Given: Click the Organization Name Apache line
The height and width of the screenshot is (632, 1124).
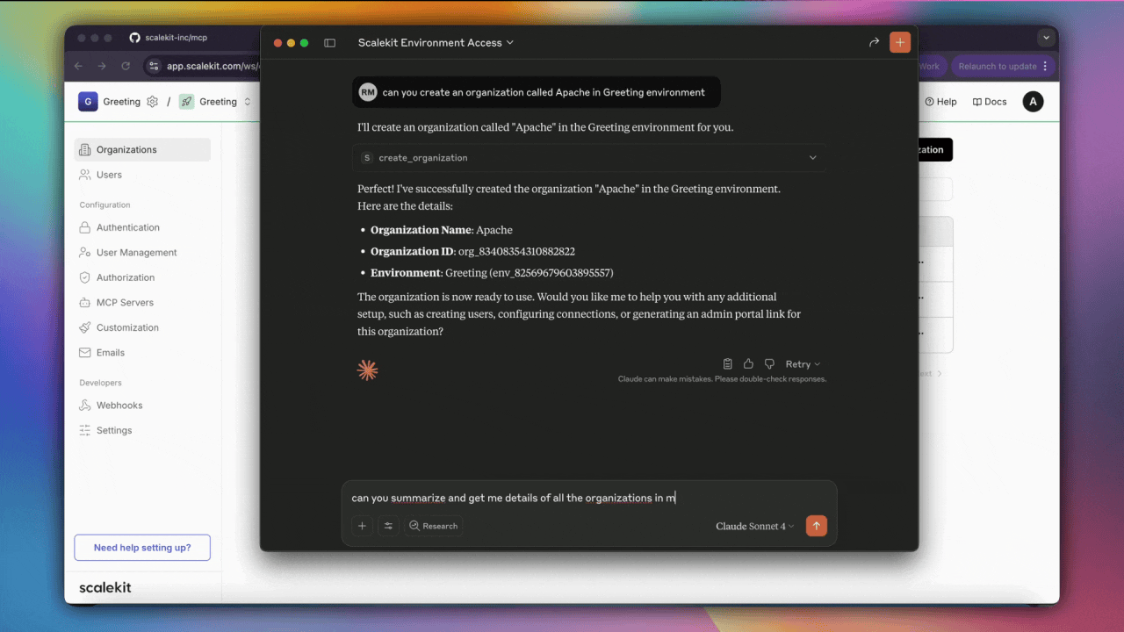Looking at the screenshot, I should (442, 230).
